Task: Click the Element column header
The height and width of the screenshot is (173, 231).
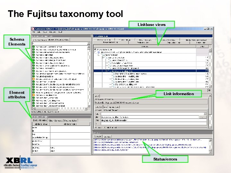Action: click(x=145, y=46)
